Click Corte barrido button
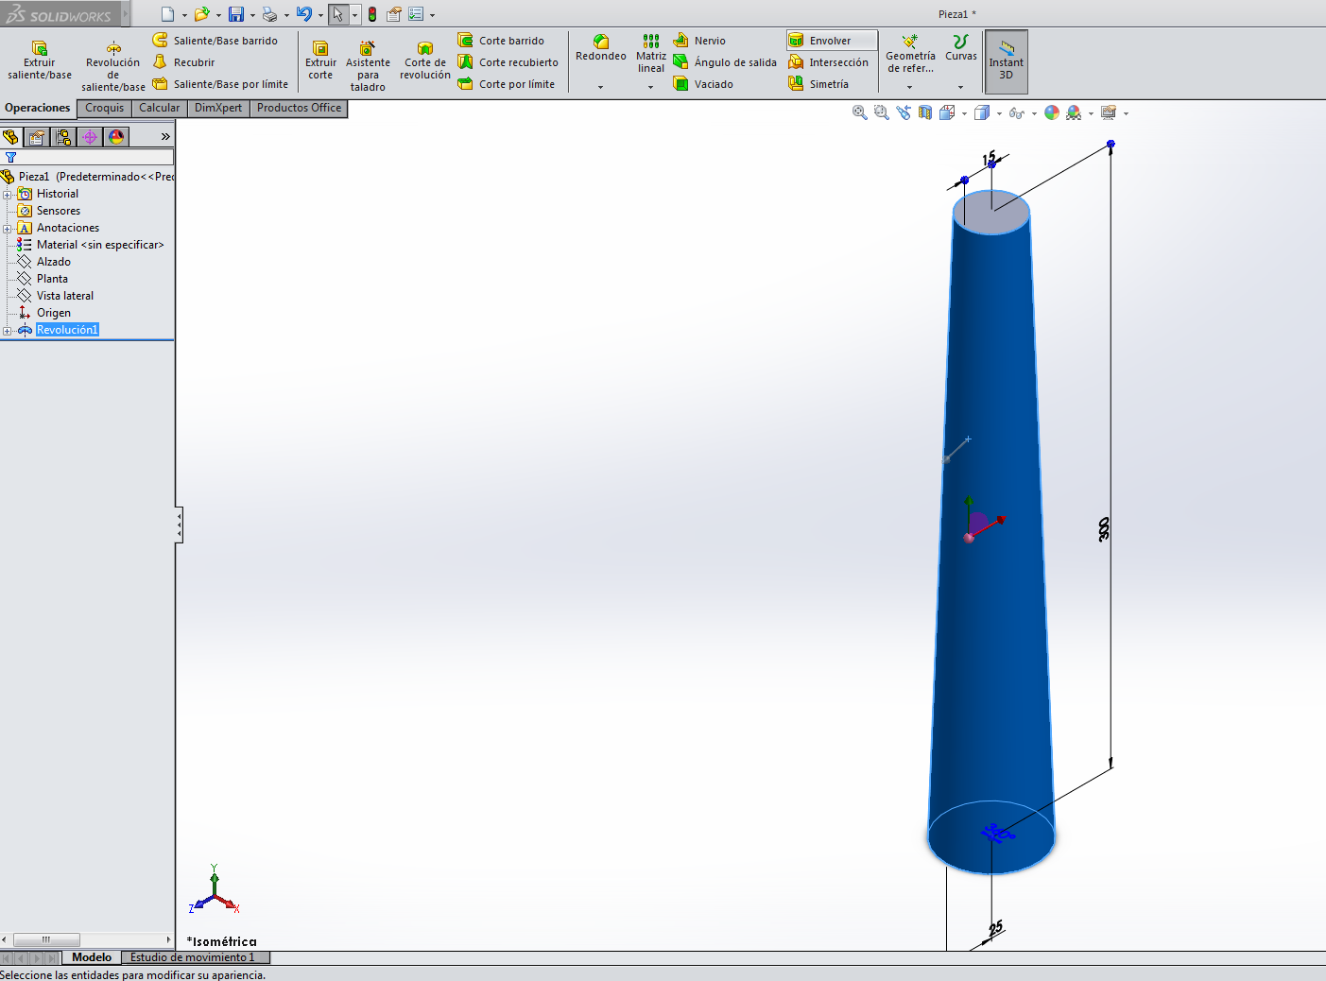The width and height of the screenshot is (1326, 981). tap(501, 41)
